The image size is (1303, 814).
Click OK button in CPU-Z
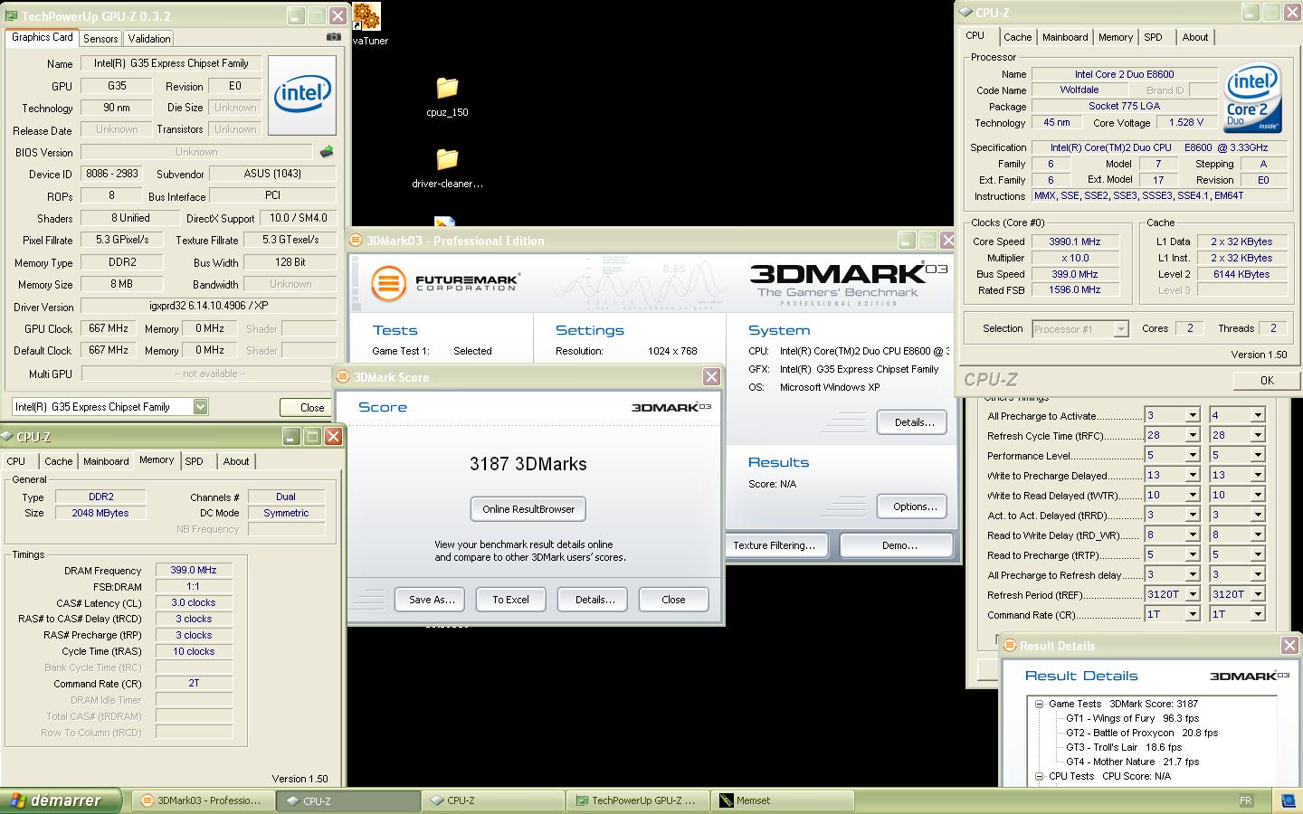point(1267,381)
